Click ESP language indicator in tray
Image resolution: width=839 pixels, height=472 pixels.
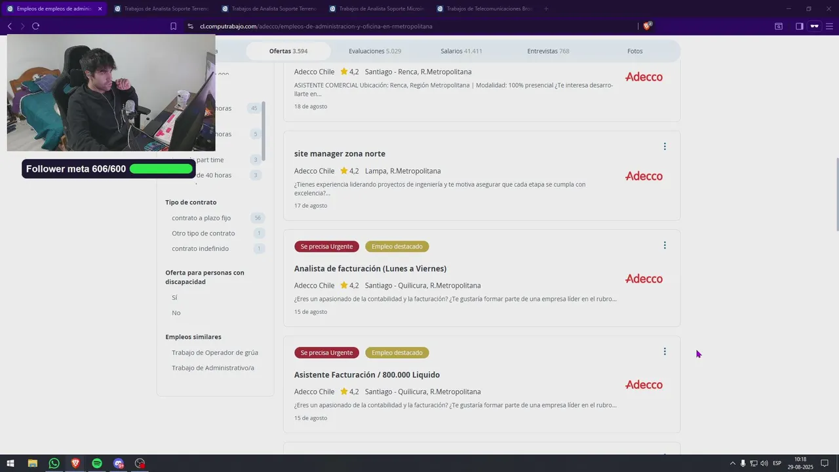777,463
